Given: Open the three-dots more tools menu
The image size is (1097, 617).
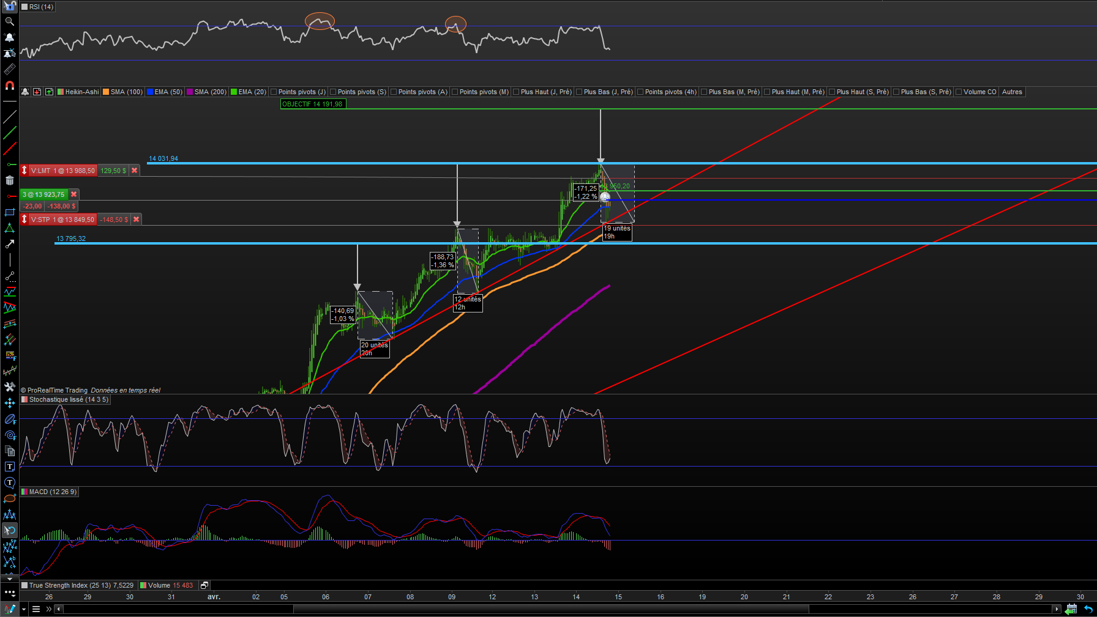Looking at the screenshot, I should [9, 593].
